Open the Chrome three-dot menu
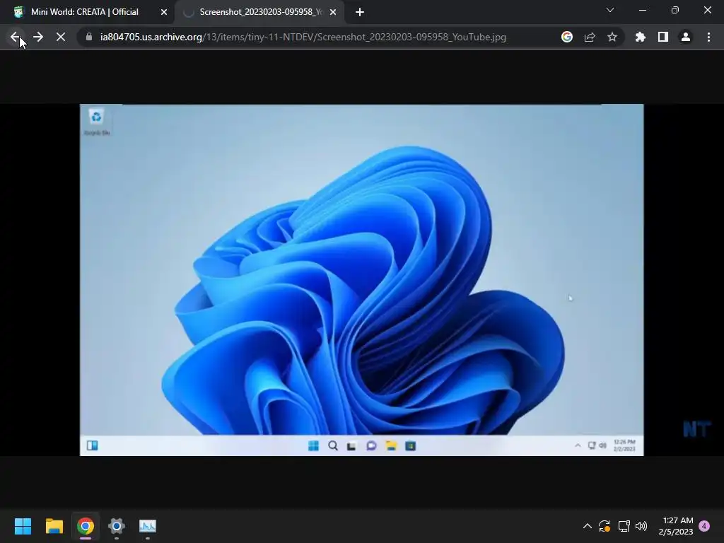Viewport: 724px width, 543px height. (708, 37)
